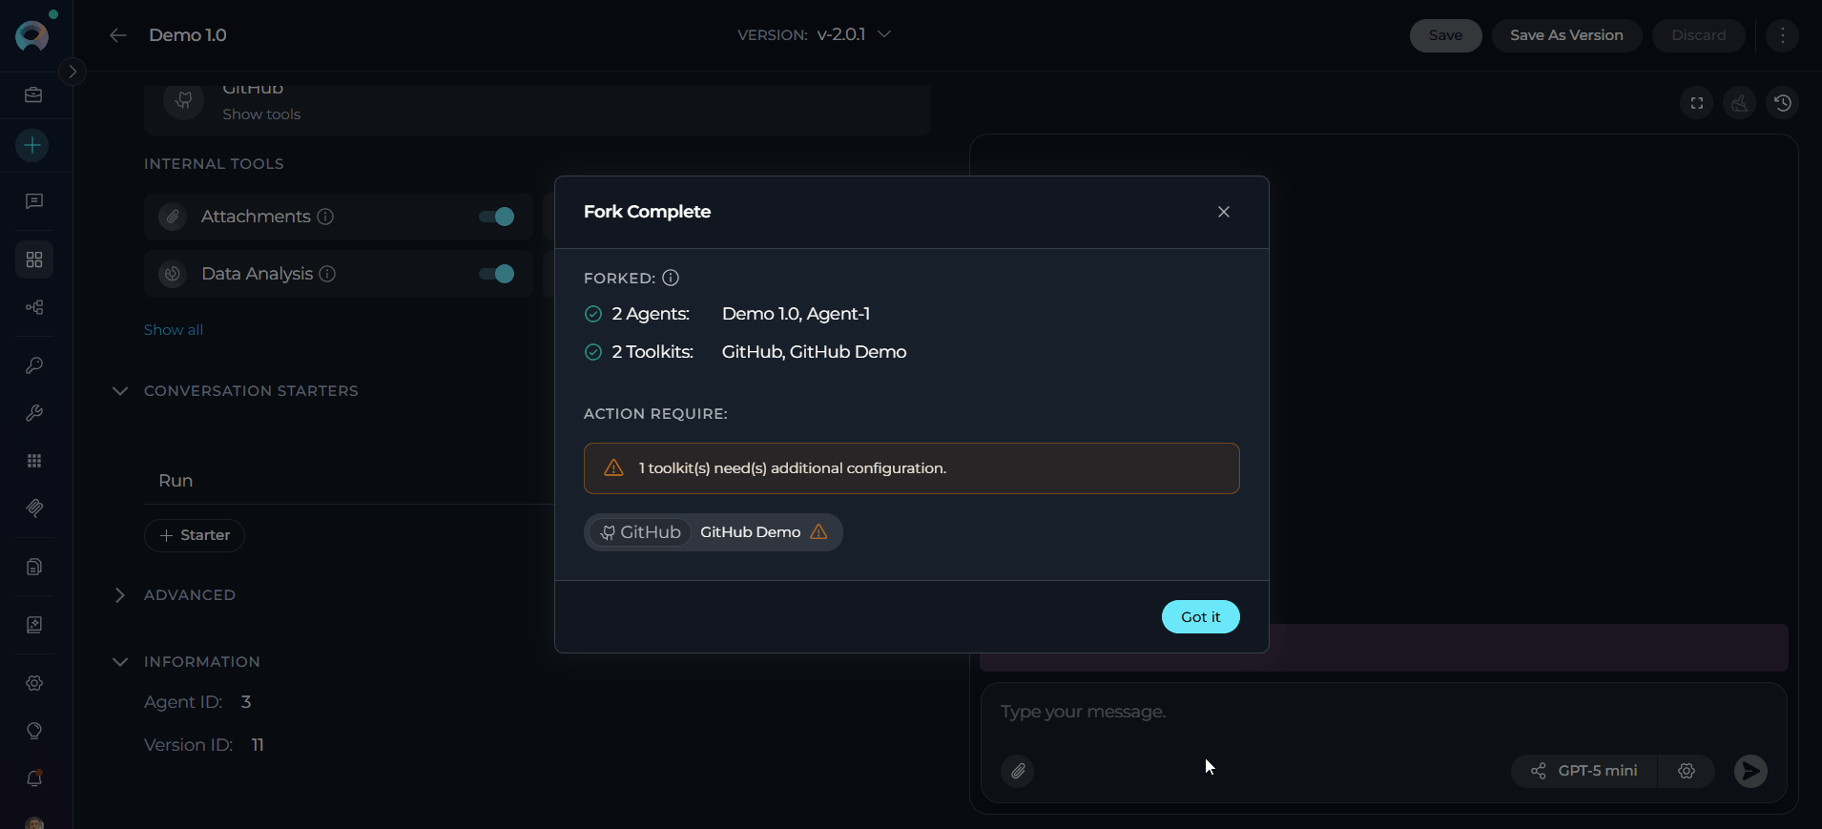This screenshot has height=829, width=1822.
Task: Click the paperclip attach file icon
Action: (x=1018, y=771)
